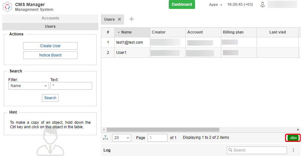
Task: Sort by Last visit column header
Action: [x=278, y=32]
